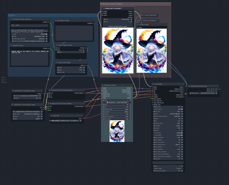Open control_after_generate dropdown in Wildcard prompt node
Viewport: 229px width, 185px height.
tap(30, 39)
